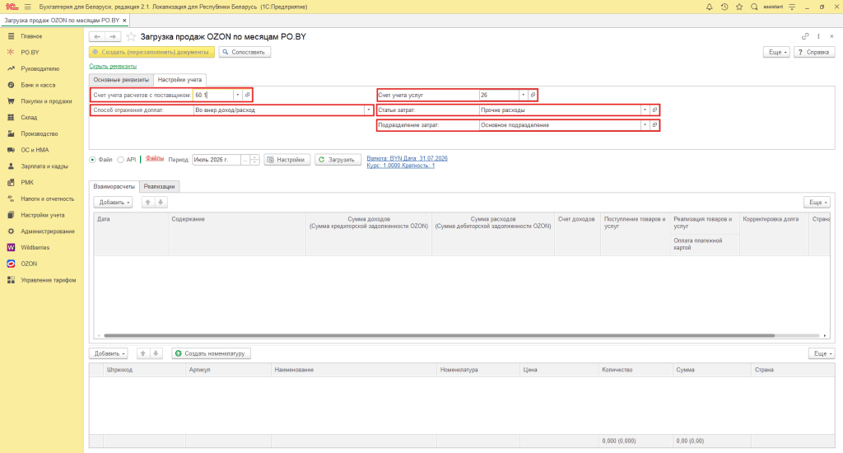This screenshot has height=453, width=843.
Task: Click the Период spinner arrows
Action: tap(255, 160)
